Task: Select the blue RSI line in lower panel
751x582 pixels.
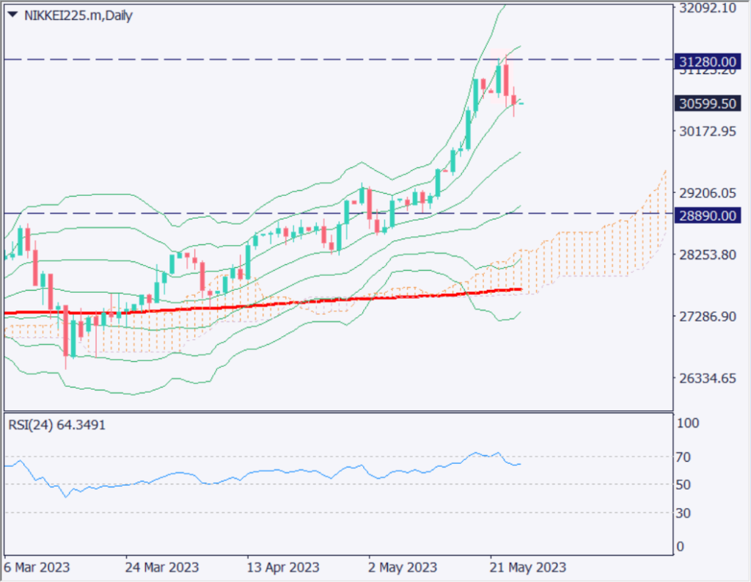Action: [x=293, y=471]
